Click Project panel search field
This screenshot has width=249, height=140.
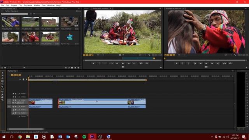click(14, 14)
